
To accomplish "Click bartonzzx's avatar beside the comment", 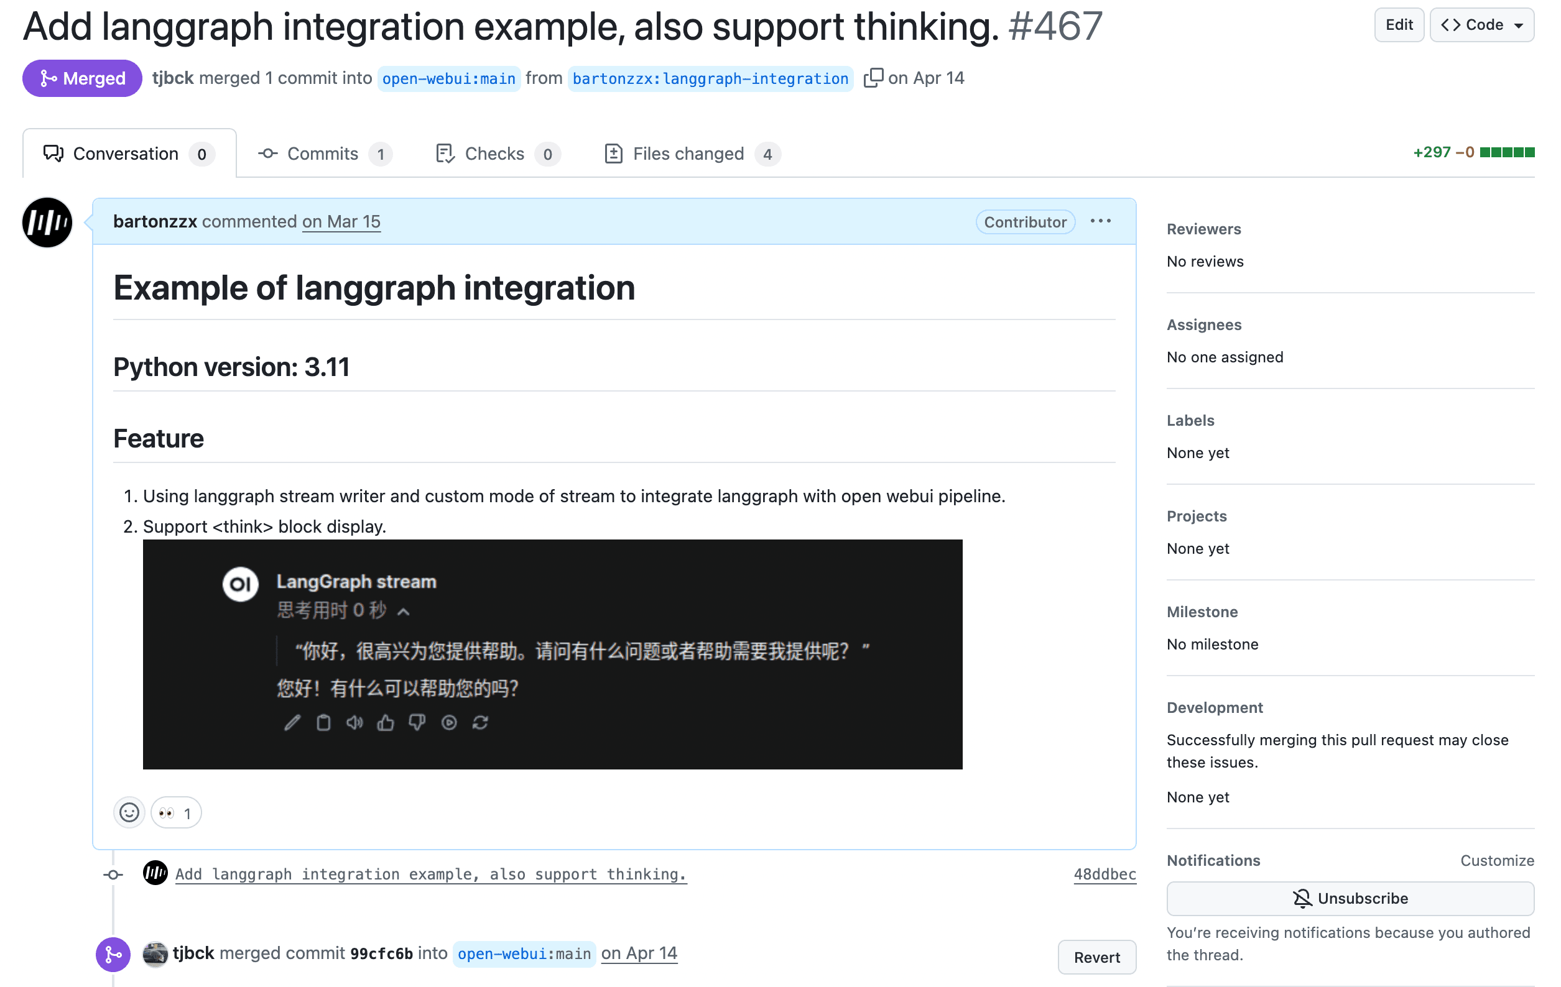I will 47,223.
